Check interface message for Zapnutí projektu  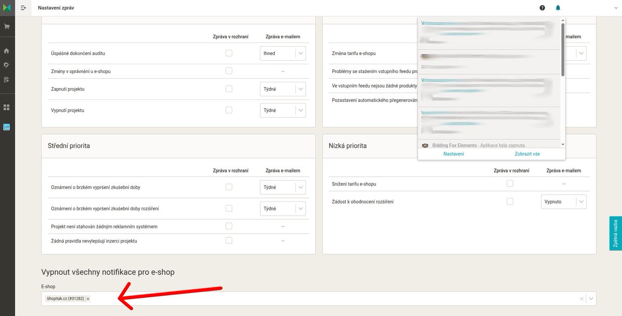point(229,89)
